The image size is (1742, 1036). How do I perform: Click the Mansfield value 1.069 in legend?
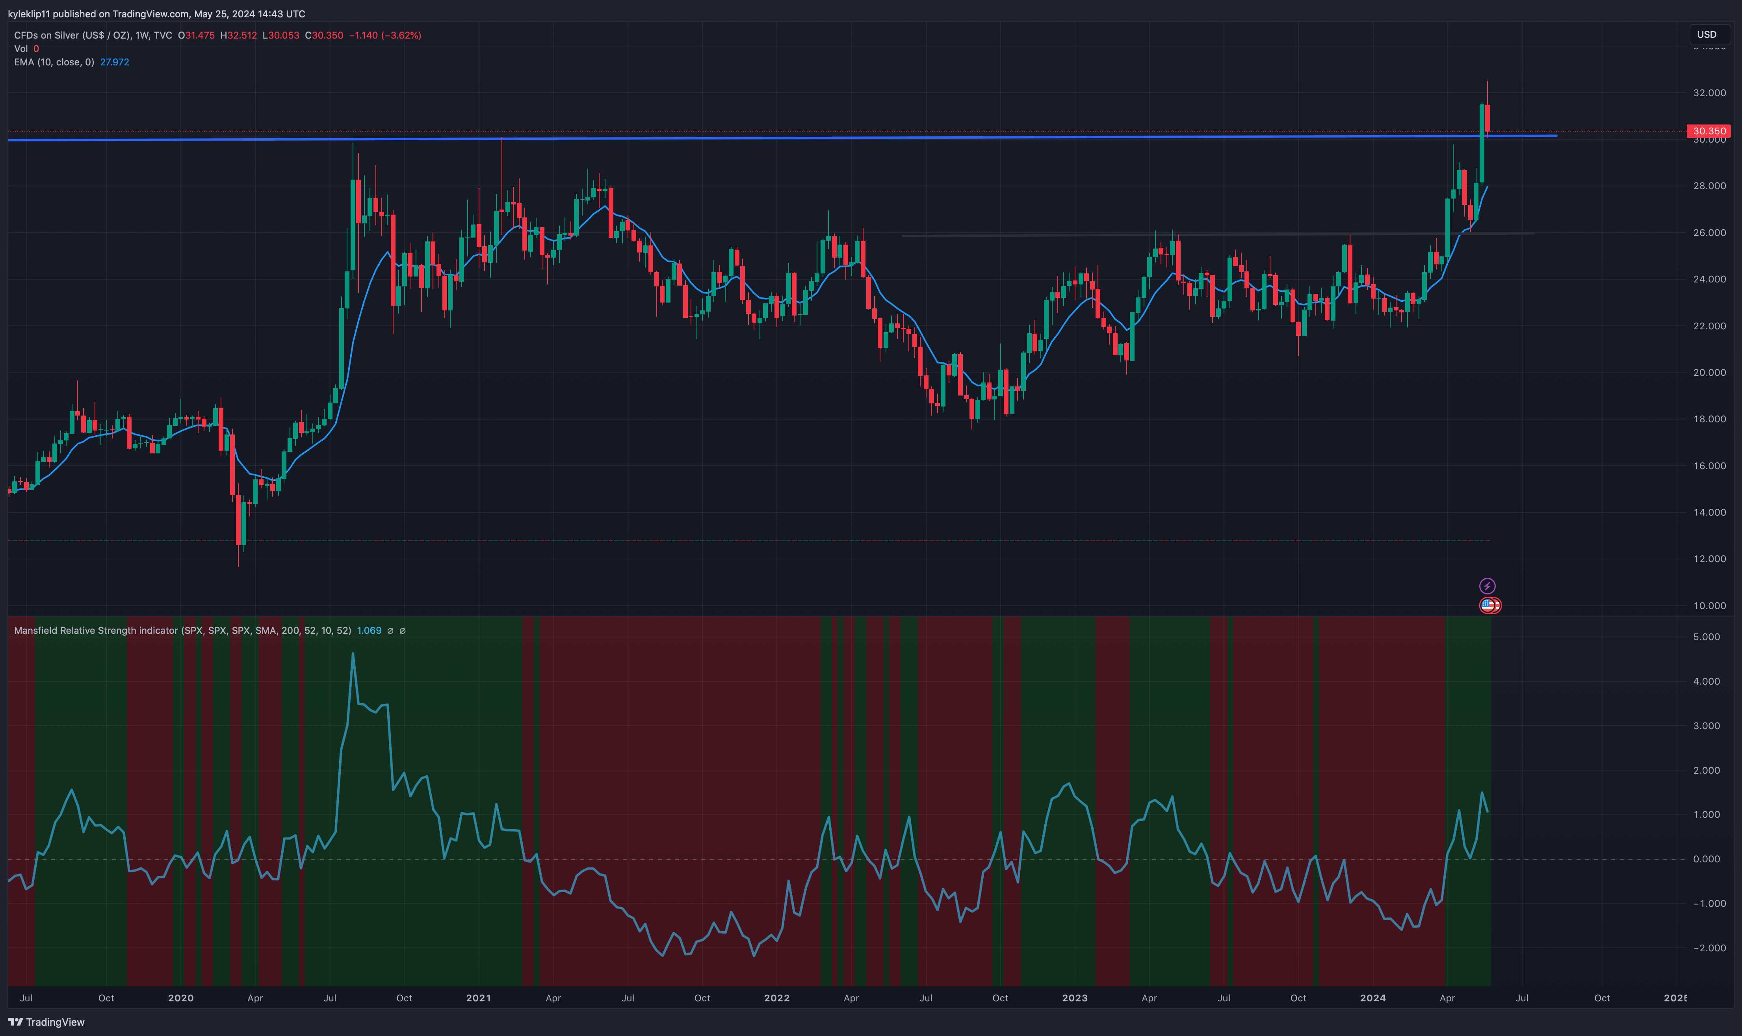click(x=369, y=630)
